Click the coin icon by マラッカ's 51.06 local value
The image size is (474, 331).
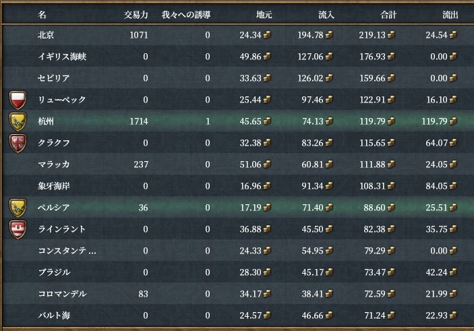tap(267, 165)
